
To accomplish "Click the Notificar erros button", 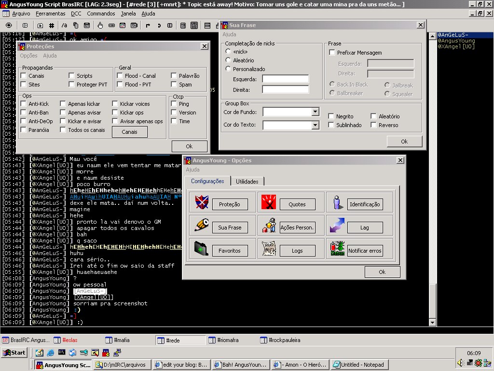I will click(365, 251).
